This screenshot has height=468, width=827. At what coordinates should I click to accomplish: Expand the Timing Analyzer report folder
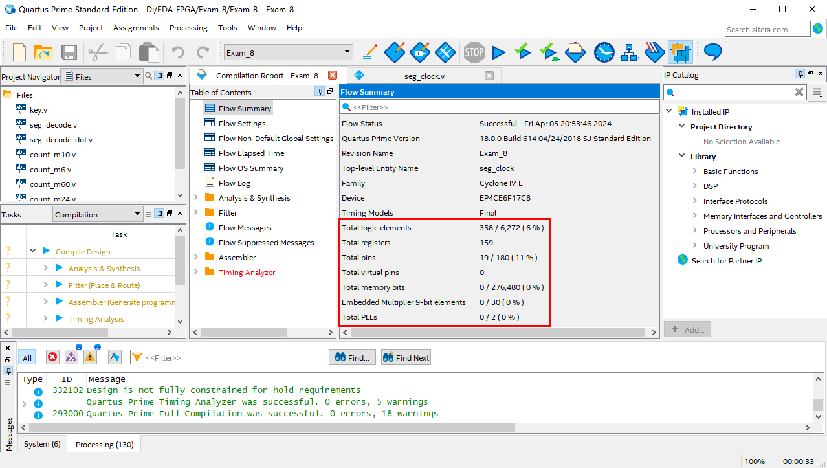[x=196, y=272]
